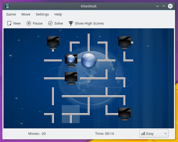Viewport: 178px width, 142px height.
Task: Rotate the central globe server tile
Action: click(x=89, y=60)
